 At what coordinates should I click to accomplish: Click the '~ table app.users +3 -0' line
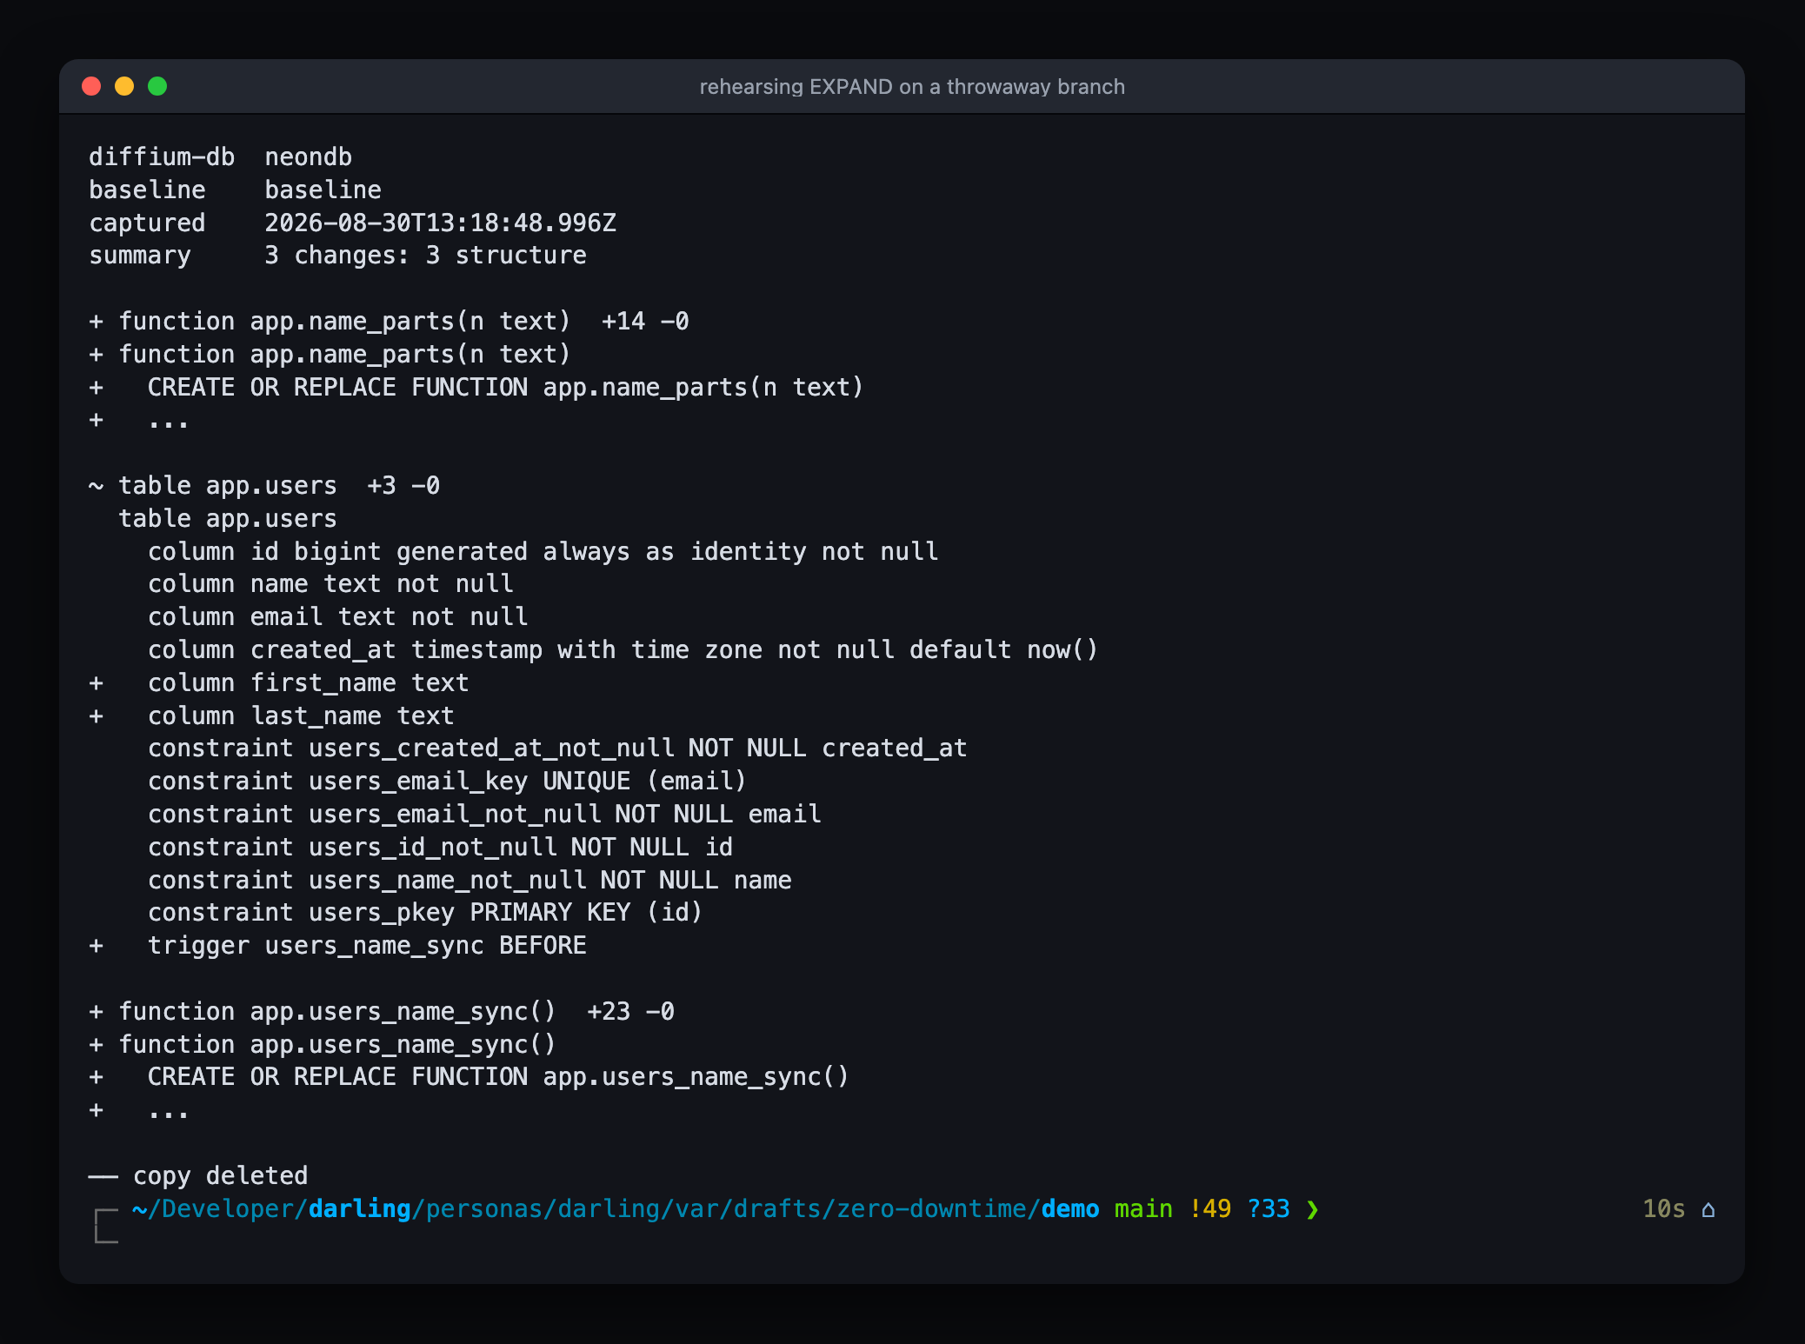pos(264,486)
